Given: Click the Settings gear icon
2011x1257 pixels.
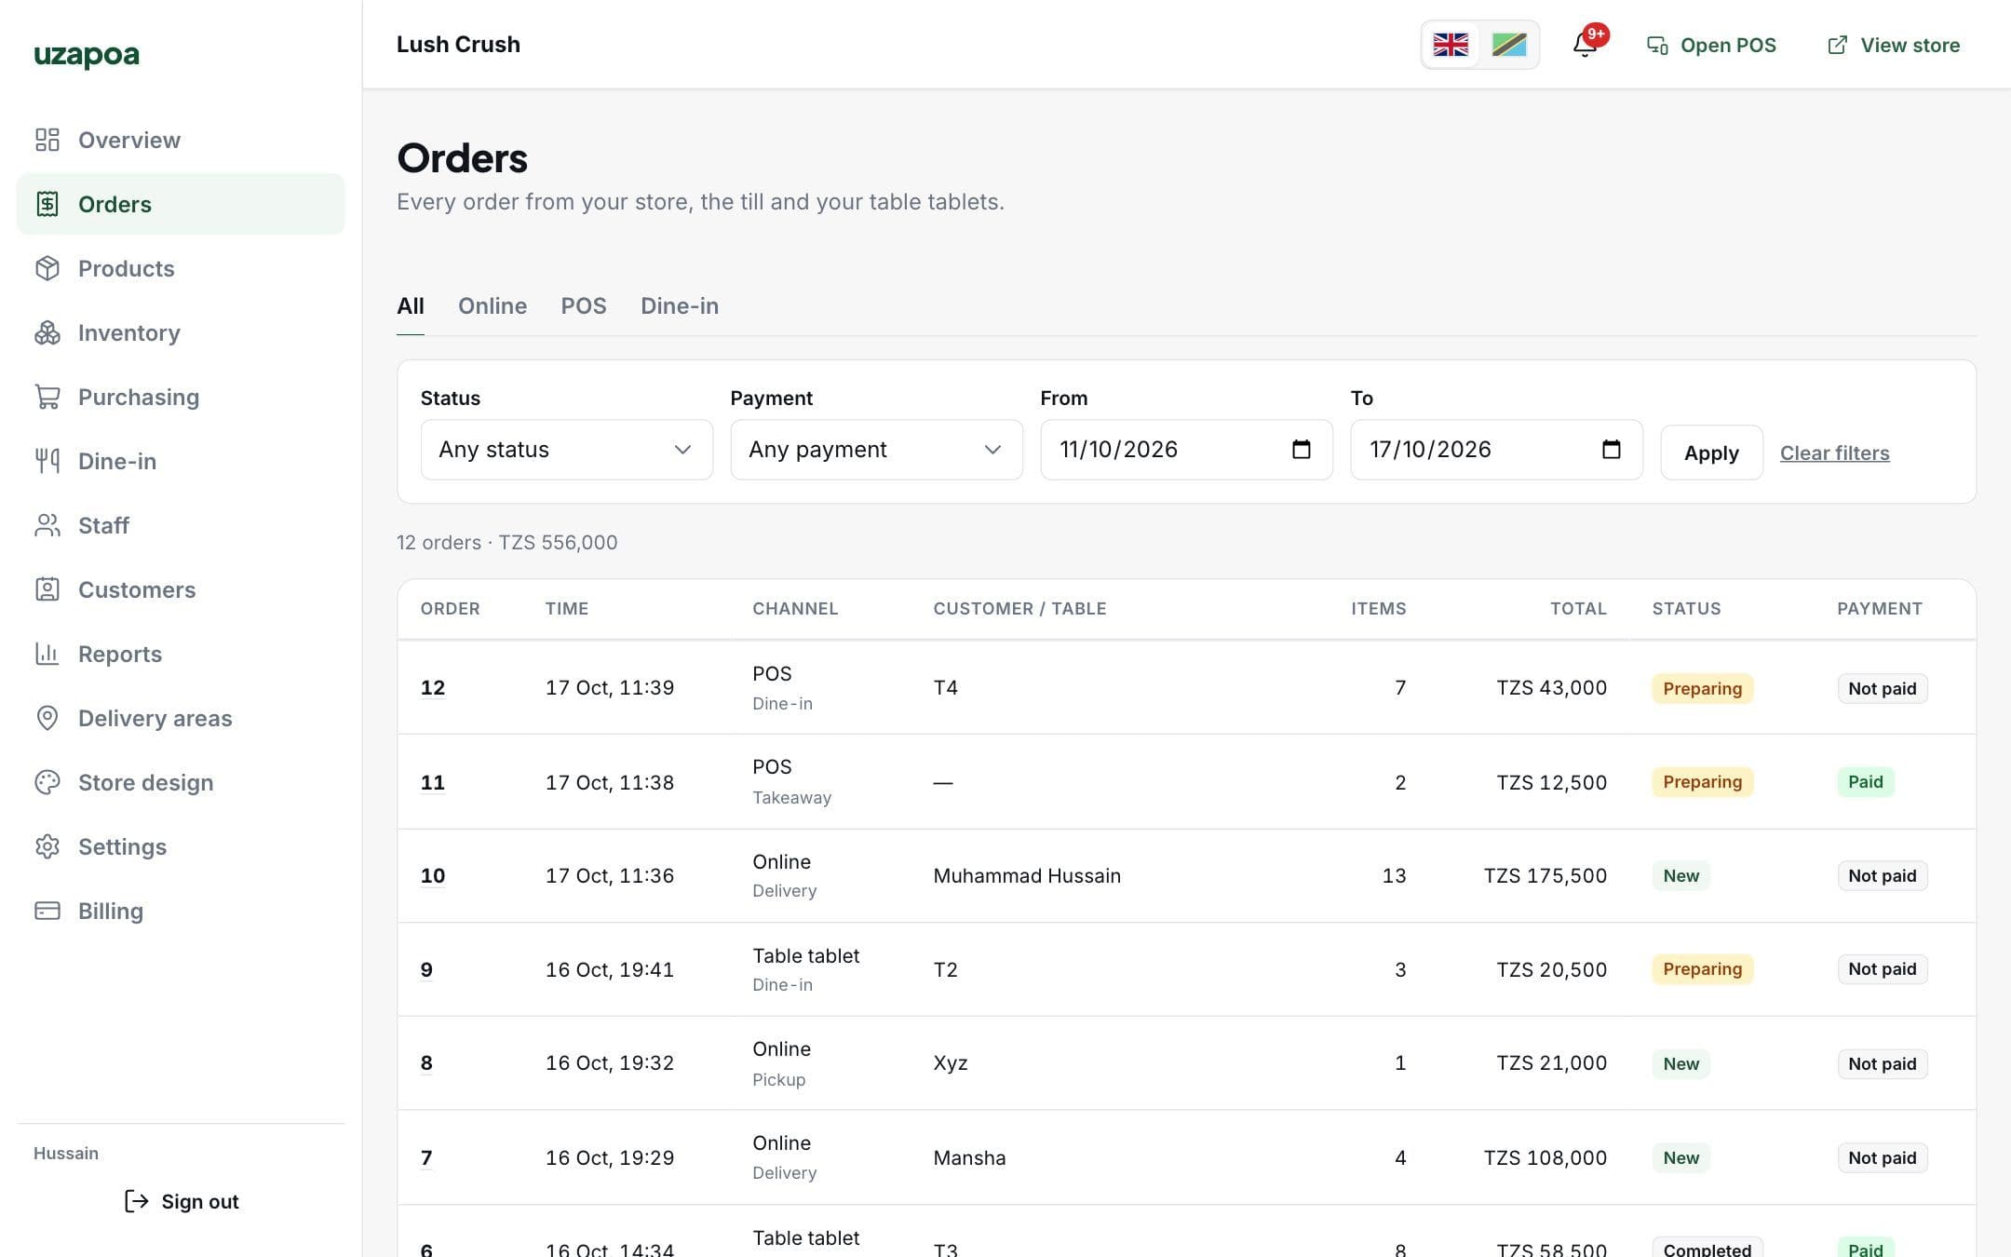Looking at the screenshot, I should [x=47, y=846].
